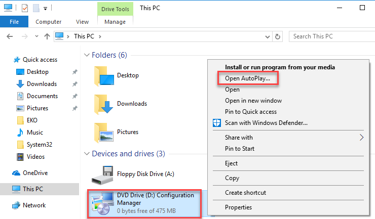The width and height of the screenshot is (375, 219).
Task: Choose Scan with Windows Defender...
Action: coord(266,123)
